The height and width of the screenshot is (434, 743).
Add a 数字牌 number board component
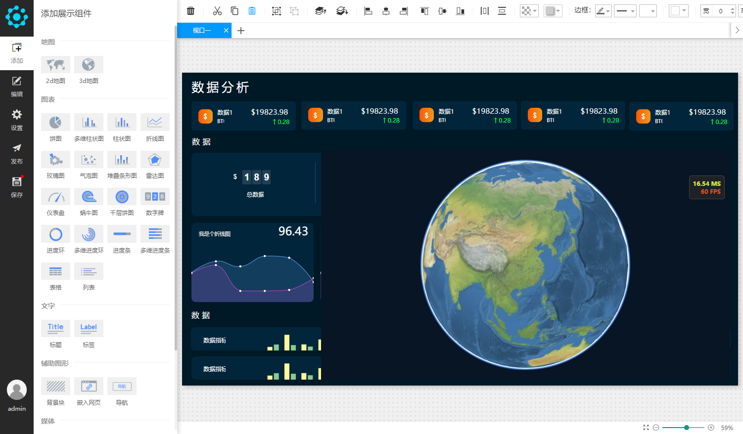point(155,202)
